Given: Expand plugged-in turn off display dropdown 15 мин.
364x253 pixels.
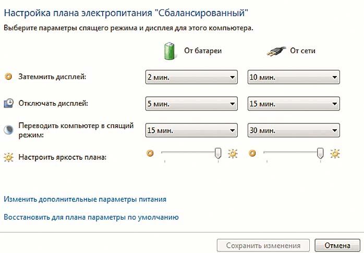Looking at the screenshot, I should [x=293, y=104].
